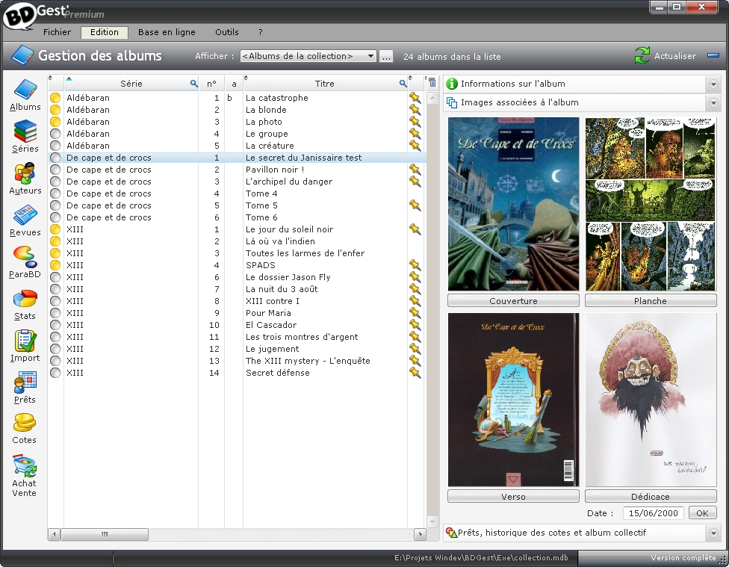Expand Prêts, historique des cotes panel
Viewport: 729px width, 567px height.
pos(713,533)
